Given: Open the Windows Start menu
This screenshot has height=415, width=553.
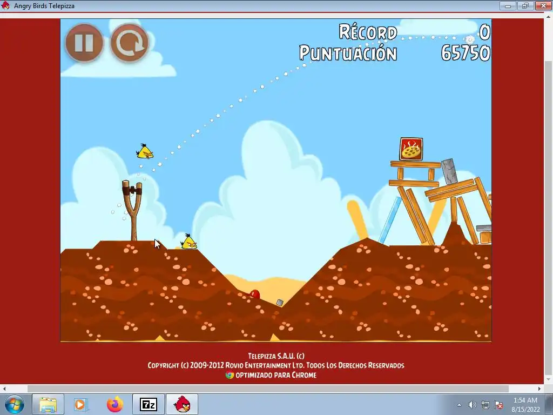Looking at the screenshot, I should (15, 404).
